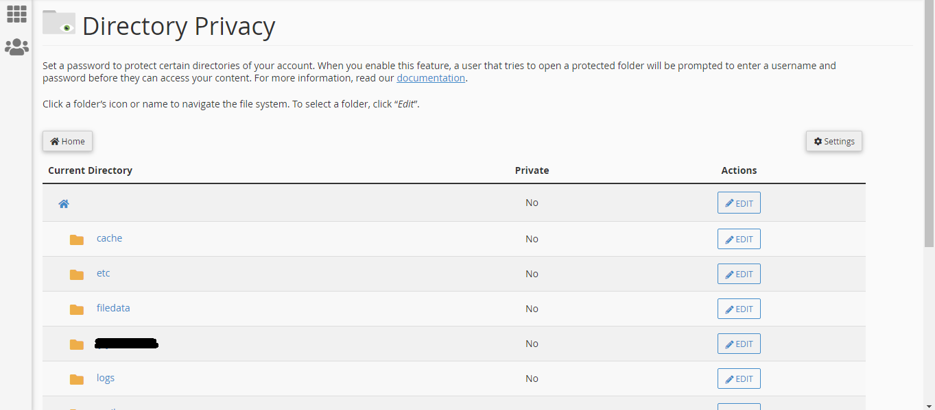935x410 pixels.
Task: Edit privacy for the home directory row
Action: pyautogui.click(x=739, y=203)
